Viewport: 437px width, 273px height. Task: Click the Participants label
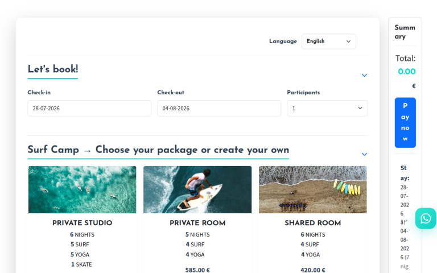(303, 93)
